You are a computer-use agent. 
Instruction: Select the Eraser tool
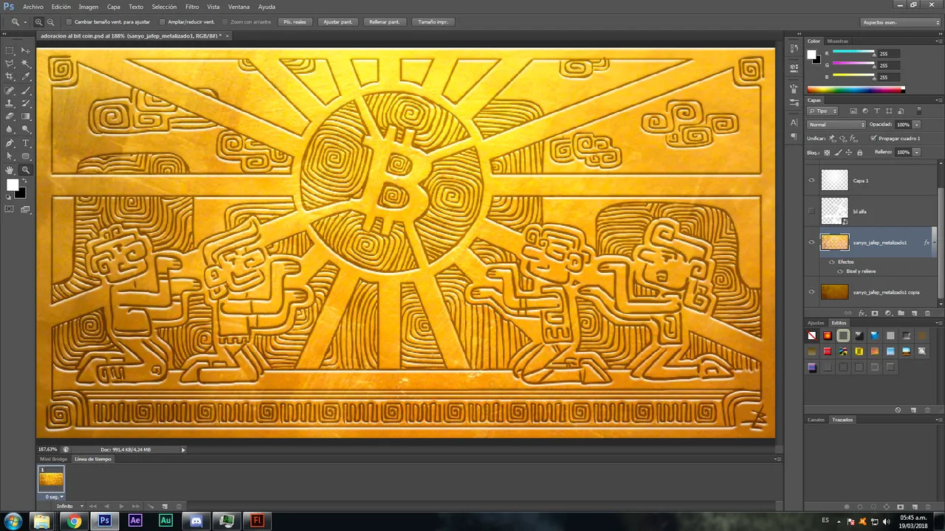(10, 117)
